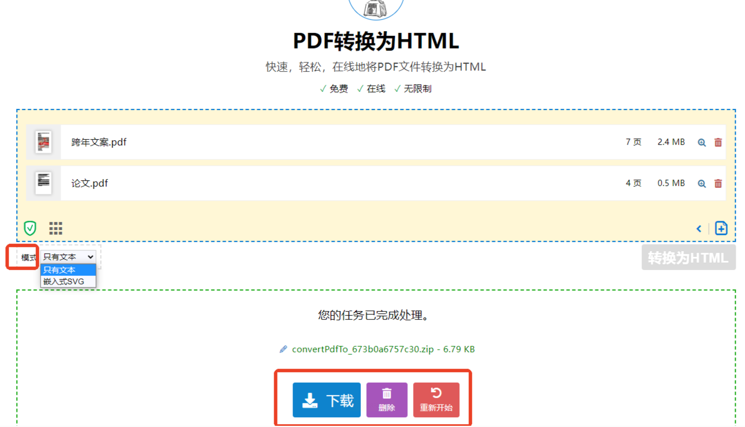
Task: Collapse panel with the left chevron arrow
Action: point(699,229)
